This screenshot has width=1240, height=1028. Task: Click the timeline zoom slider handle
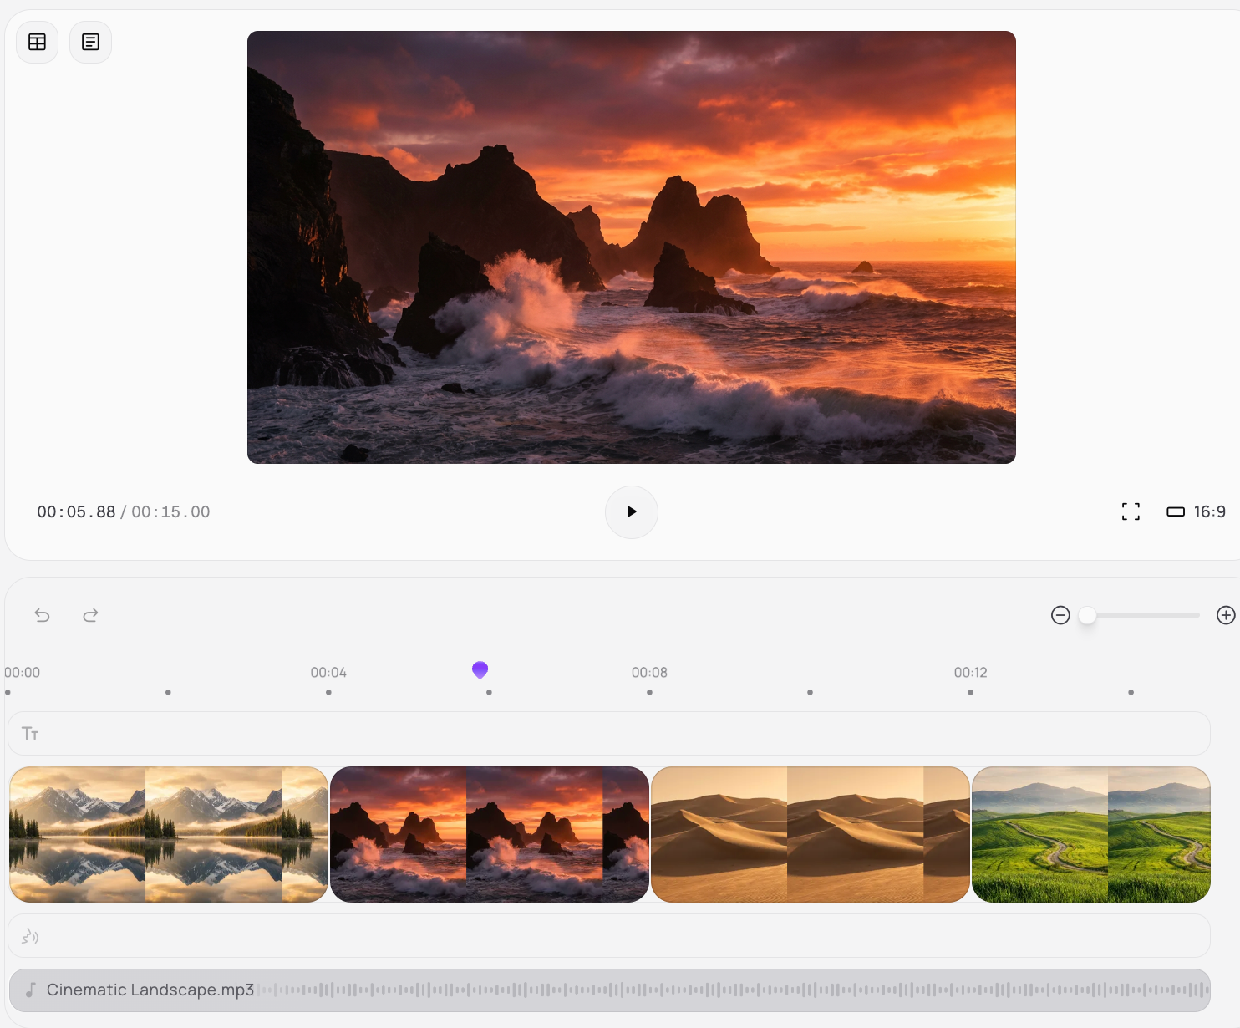tap(1087, 615)
